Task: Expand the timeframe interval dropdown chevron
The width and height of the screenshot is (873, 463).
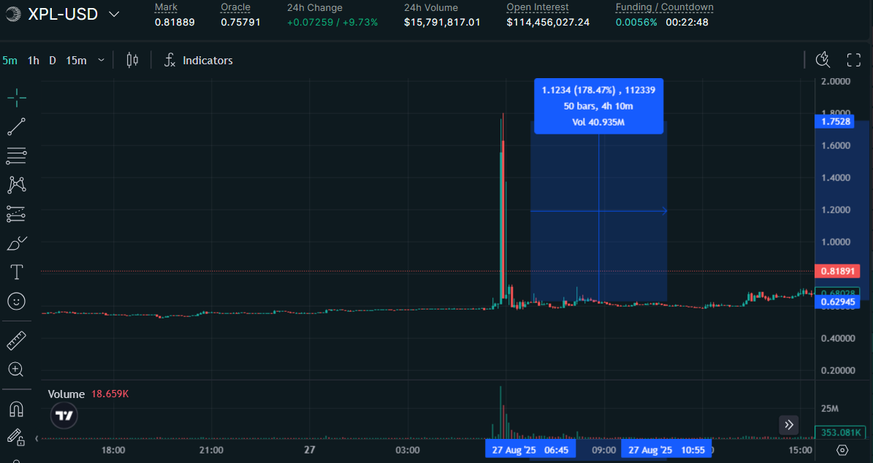Action: point(101,61)
